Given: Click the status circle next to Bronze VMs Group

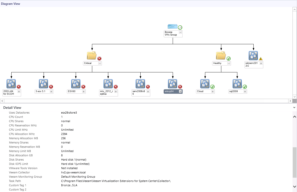Looking at the screenshot, I should coord(180,27).
